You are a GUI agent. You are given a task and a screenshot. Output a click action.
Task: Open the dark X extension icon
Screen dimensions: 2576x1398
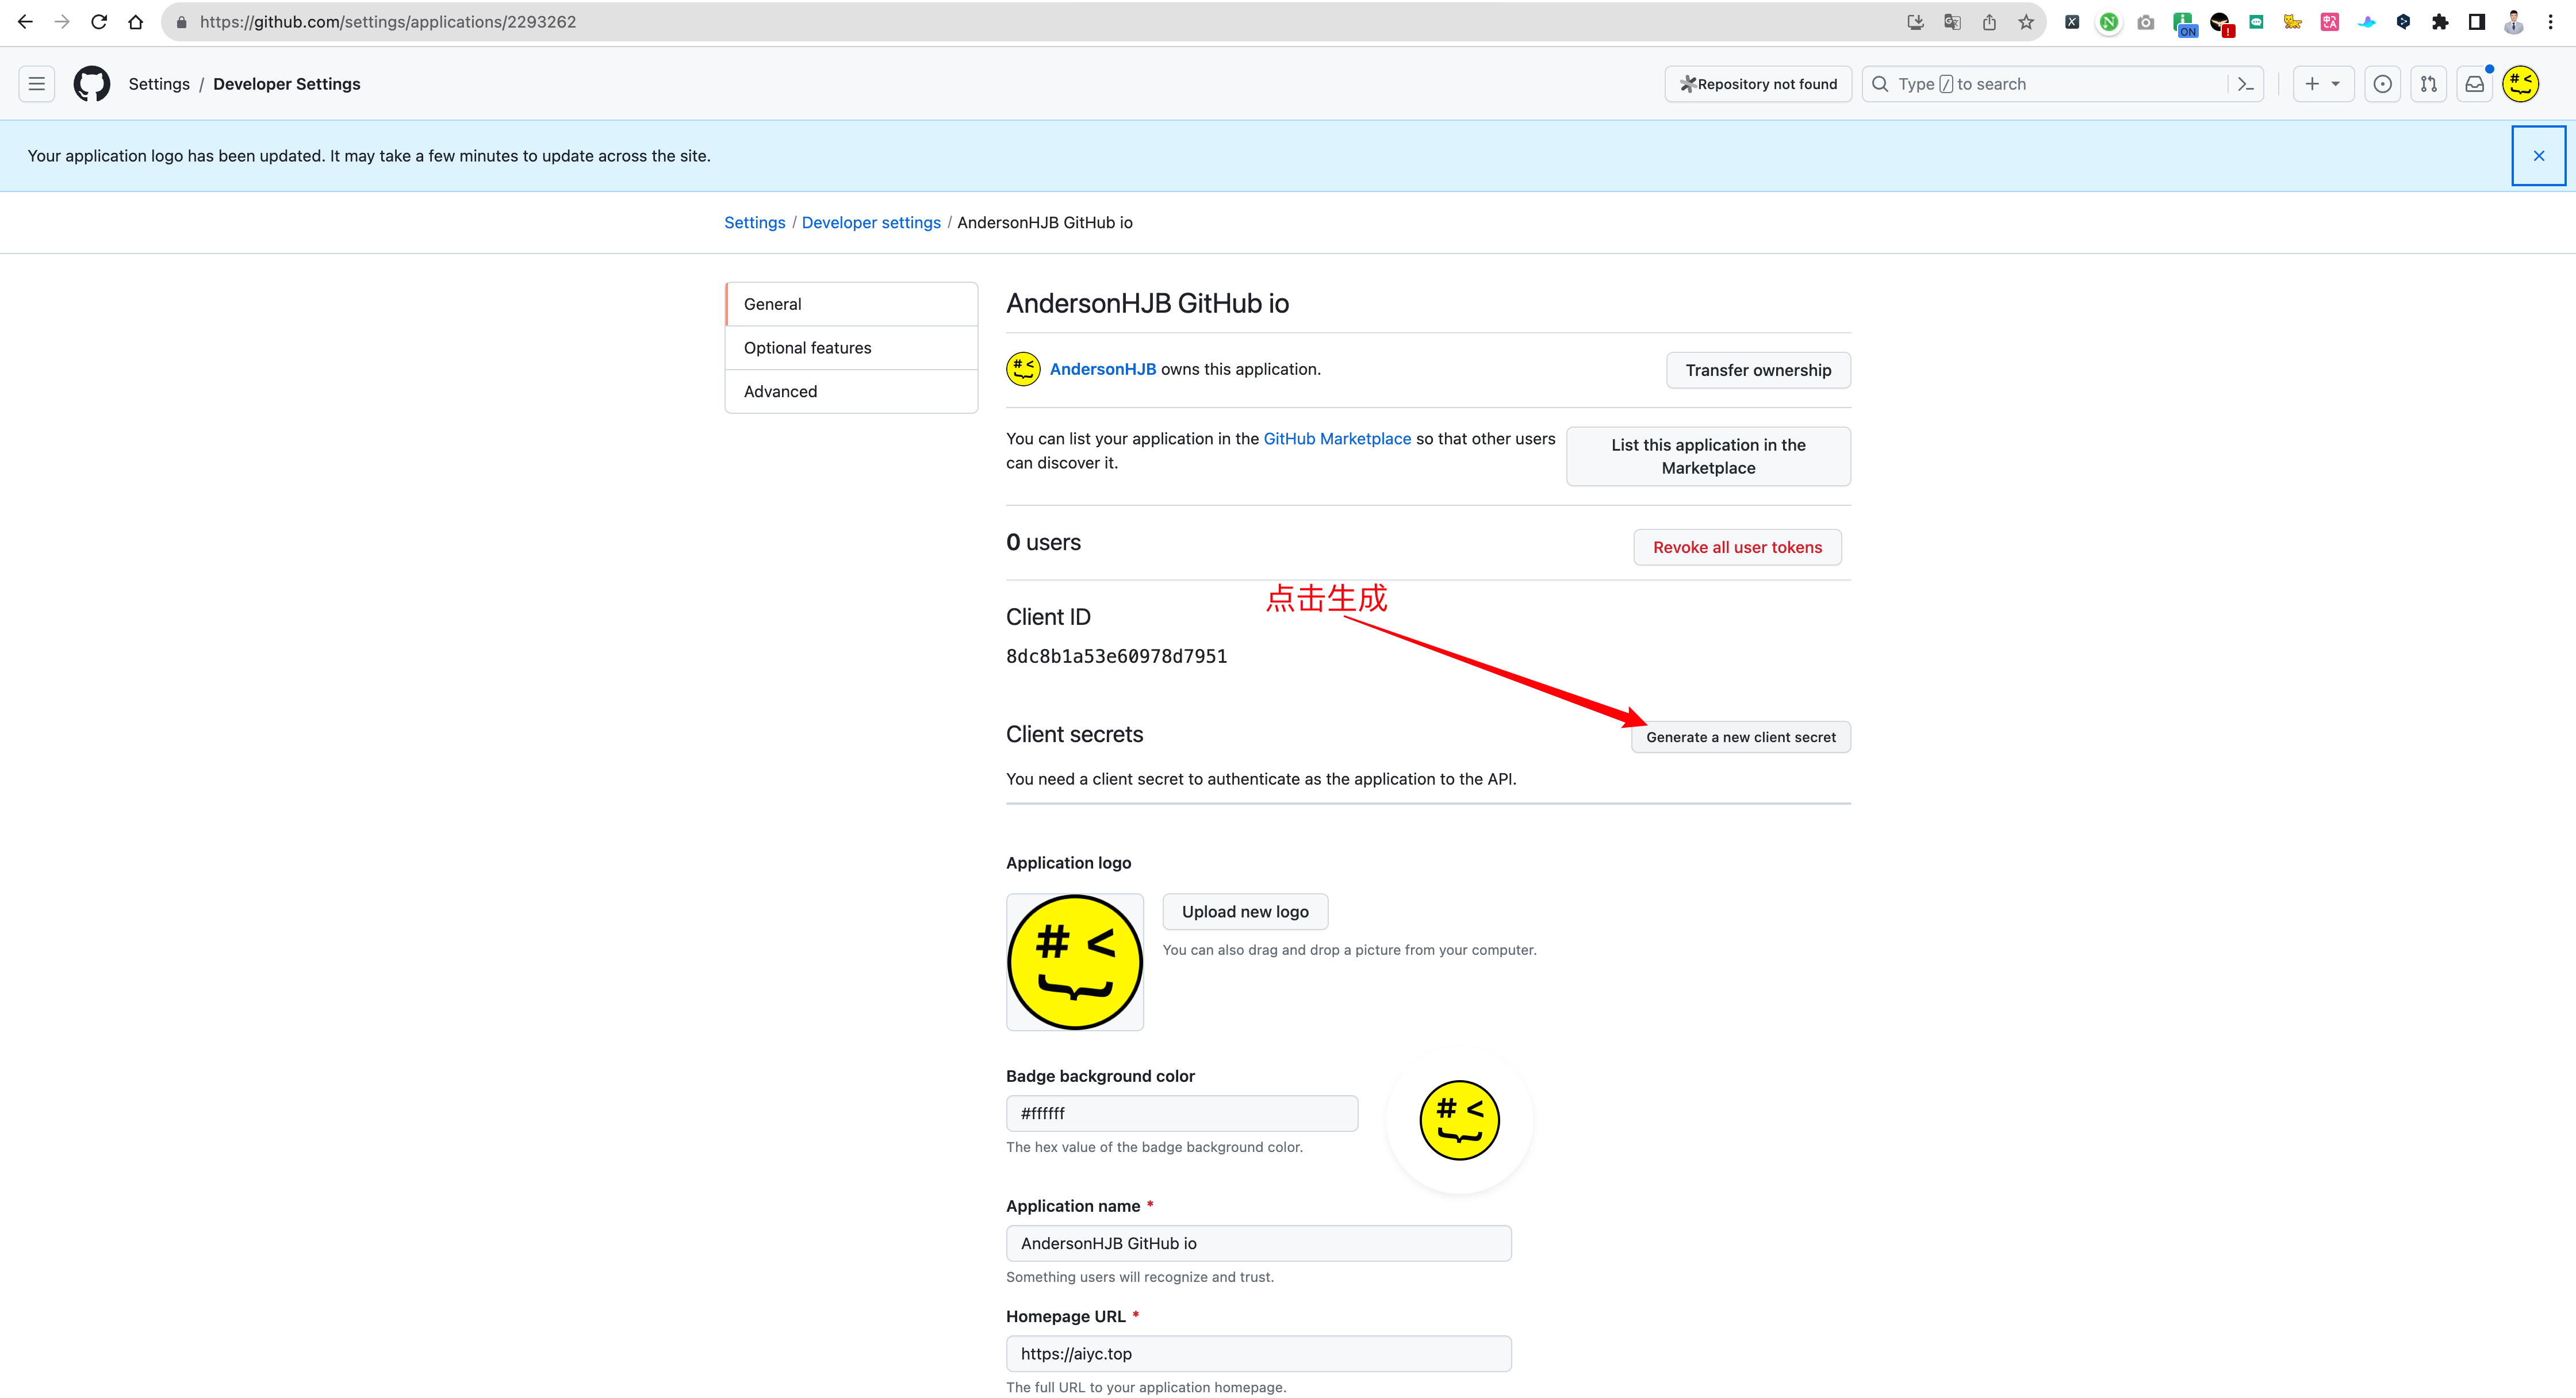(x=2072, y=22)
